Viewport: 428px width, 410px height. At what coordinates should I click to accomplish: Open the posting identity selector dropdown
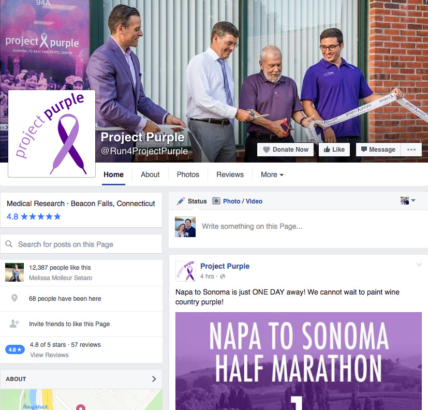[408, 200]
